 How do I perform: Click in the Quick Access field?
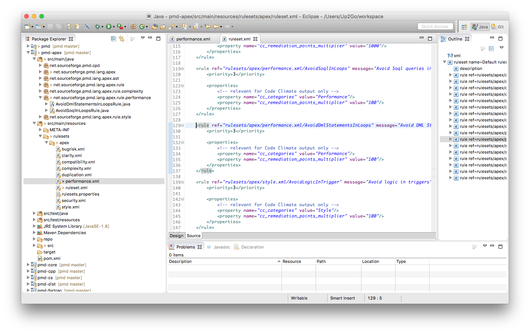point(435,26)
